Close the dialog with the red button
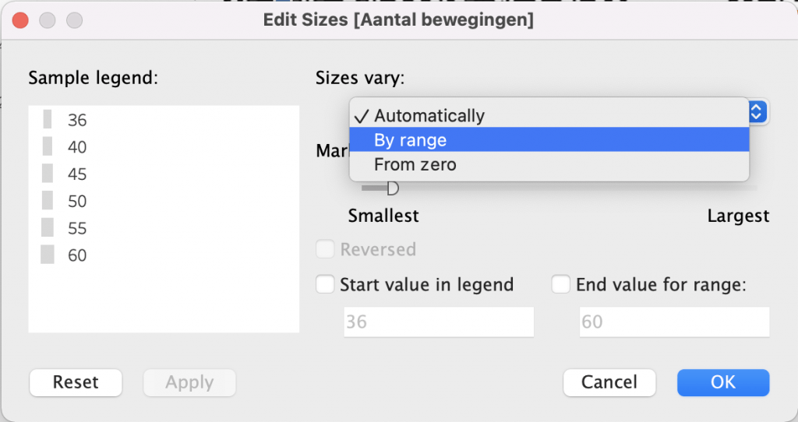 pyautogui.click(x=20, y=20)
